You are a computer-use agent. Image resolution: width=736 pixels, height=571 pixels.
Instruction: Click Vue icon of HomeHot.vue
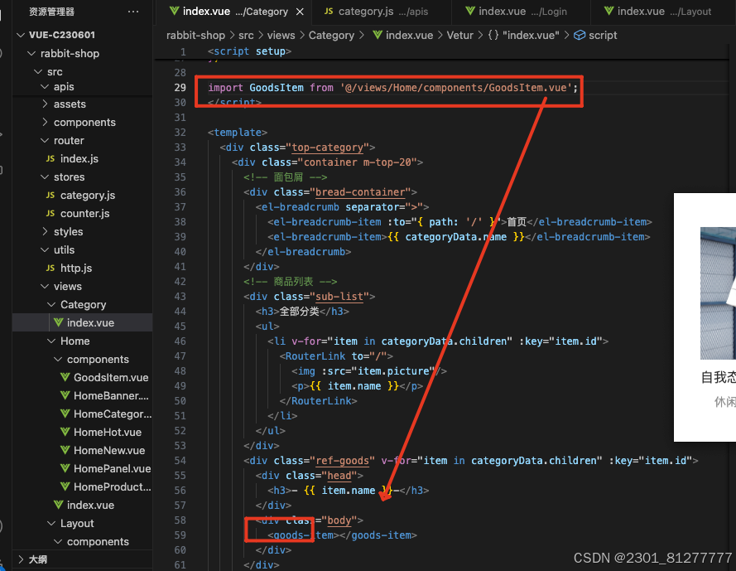(x=65, y=432)
